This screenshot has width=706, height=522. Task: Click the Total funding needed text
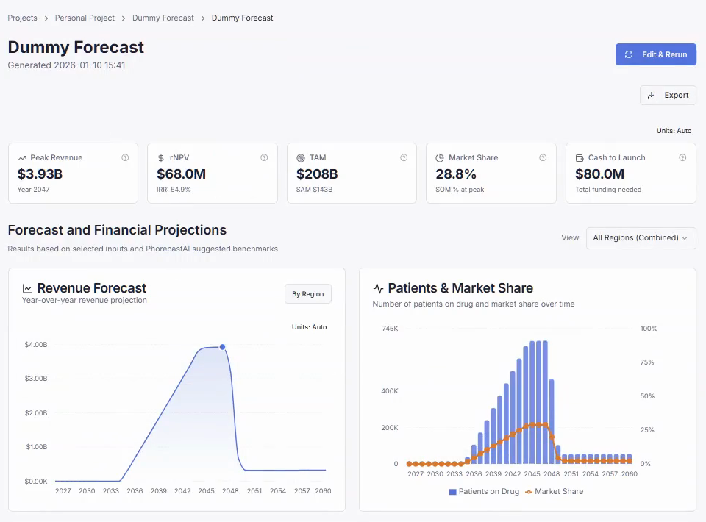(x=608, y=190)
